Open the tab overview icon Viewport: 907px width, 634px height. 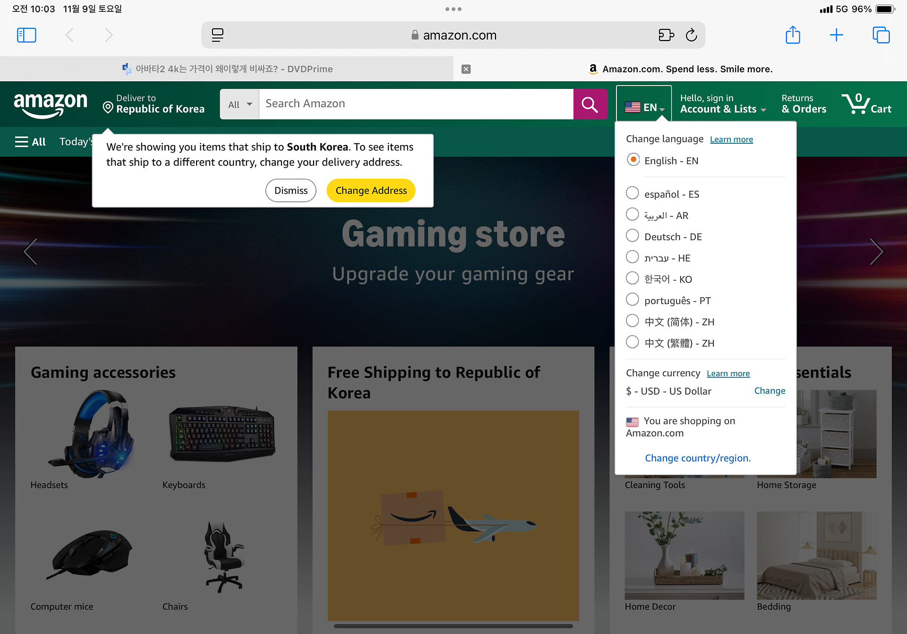[881, 35]
